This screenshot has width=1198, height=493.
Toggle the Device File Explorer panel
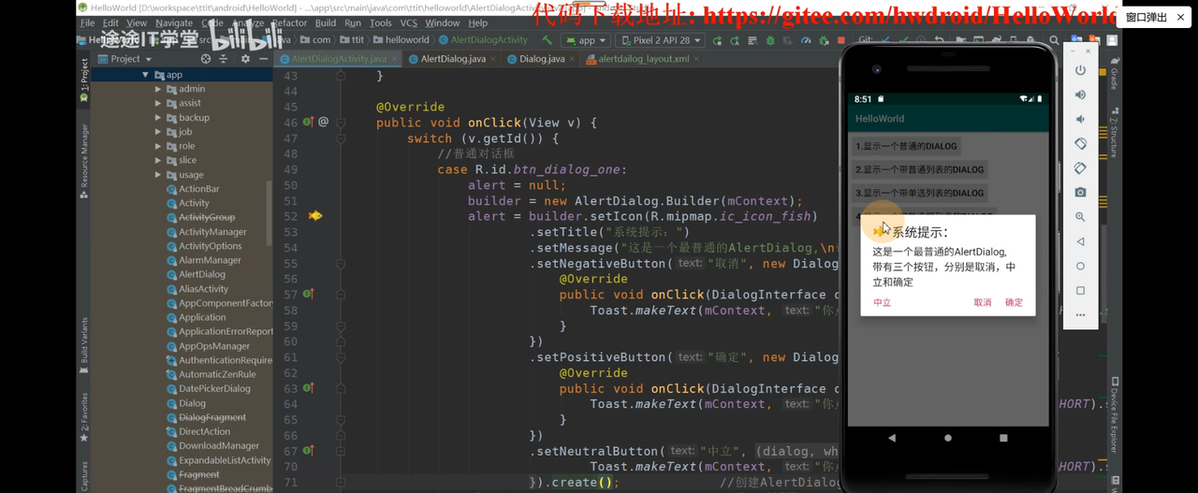pyautogui.click(x=1114, y=416)
